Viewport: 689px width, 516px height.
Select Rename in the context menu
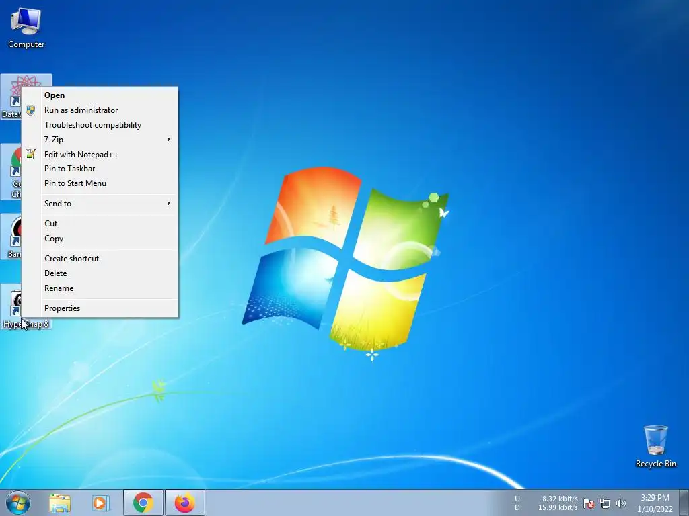100,288
